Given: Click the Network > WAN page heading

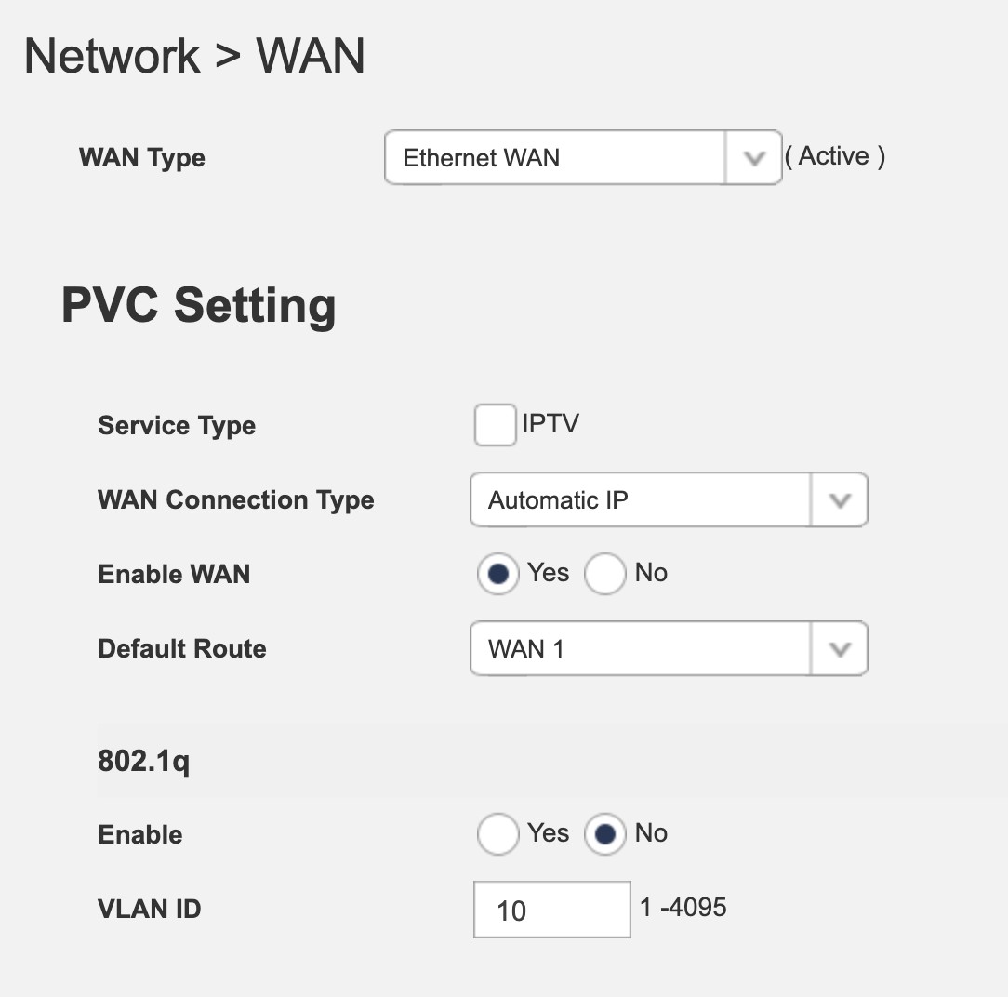Looking at the screenshot, I should pos(194,56).
